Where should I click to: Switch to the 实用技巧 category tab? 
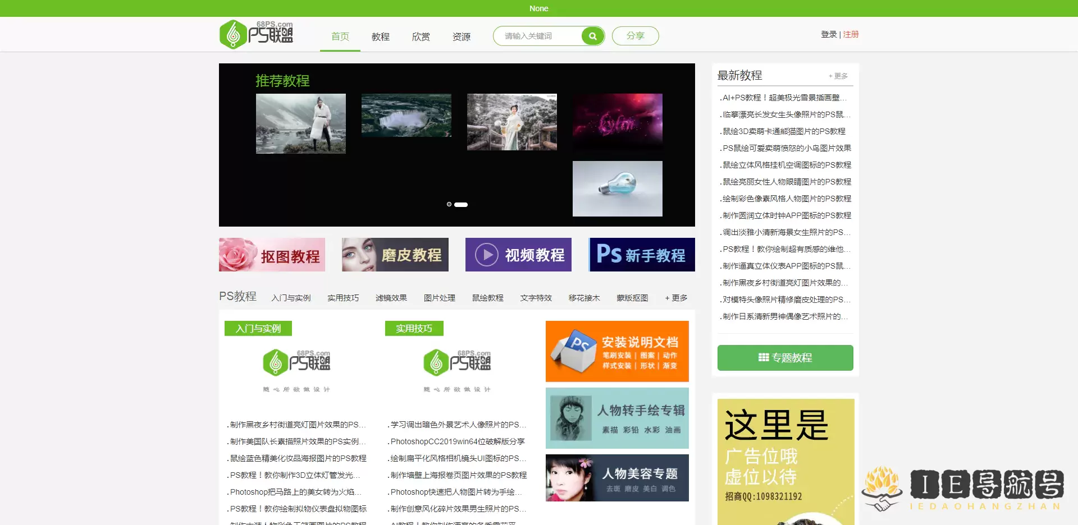tap(343, 298)
